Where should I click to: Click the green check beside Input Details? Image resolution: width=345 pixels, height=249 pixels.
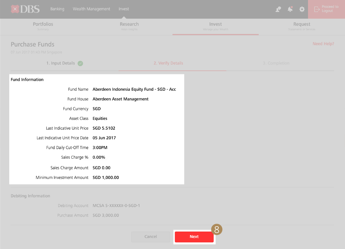tap(80, 63)
